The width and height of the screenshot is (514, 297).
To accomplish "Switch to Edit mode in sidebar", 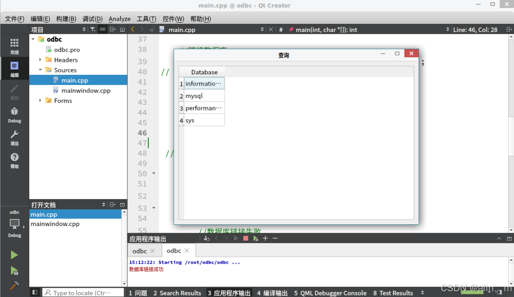I will click(15, 69).
